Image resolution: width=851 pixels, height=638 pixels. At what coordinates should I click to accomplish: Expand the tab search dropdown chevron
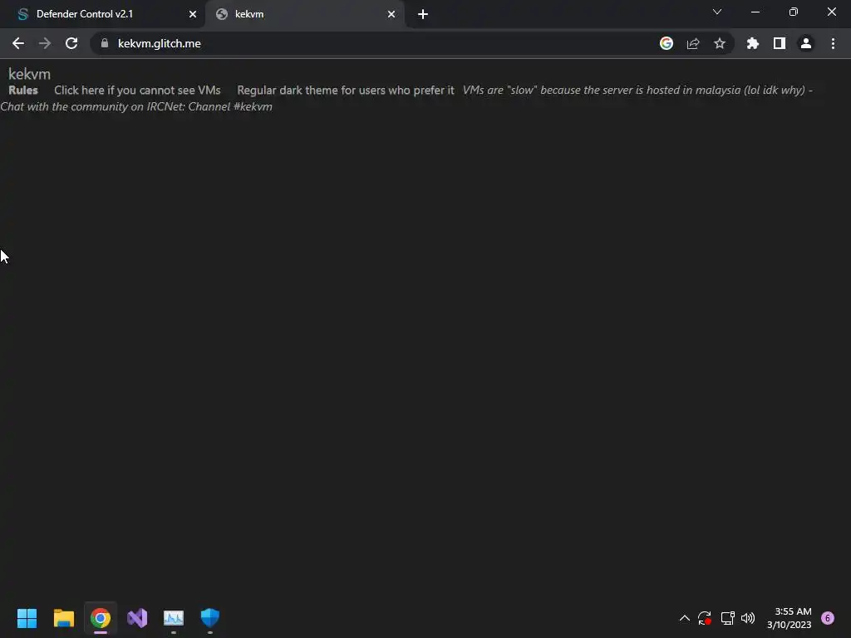pyautogui.click(x=717, y=12)
